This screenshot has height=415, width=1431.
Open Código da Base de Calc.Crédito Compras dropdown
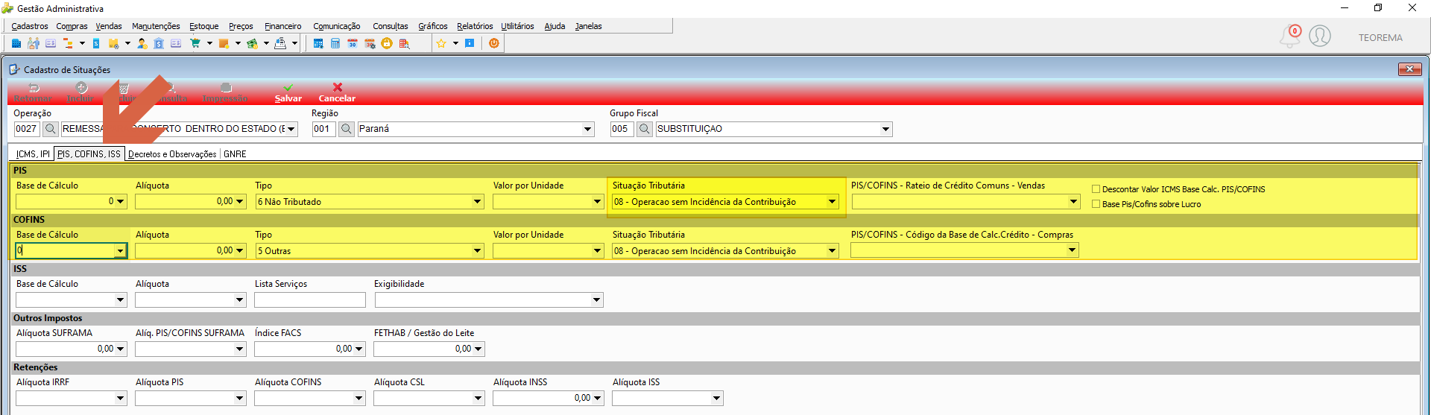pyautogui.click(x=1072, y=251)
